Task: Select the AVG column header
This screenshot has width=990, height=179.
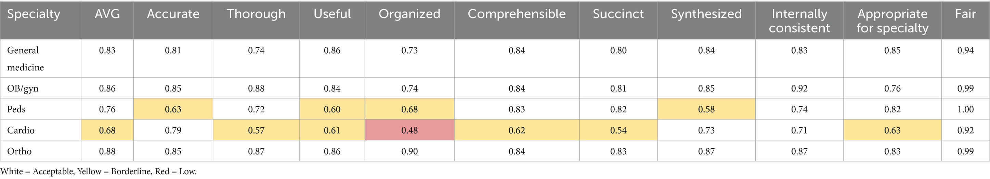Action: (107, 14)
